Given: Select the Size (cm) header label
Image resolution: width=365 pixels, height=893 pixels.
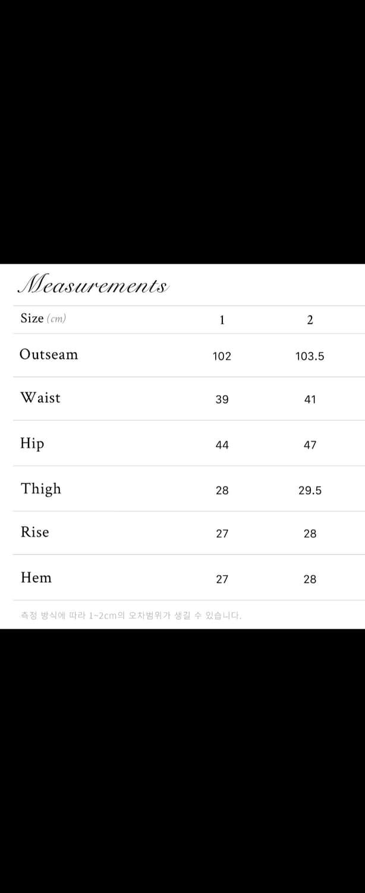Looking at the screenshot, I should [43, 319].
